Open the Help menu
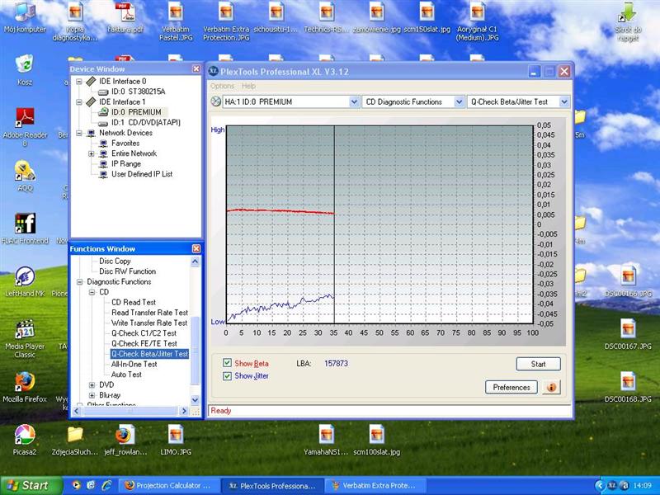This screenshot has height=495, width=660. point(248,86)
